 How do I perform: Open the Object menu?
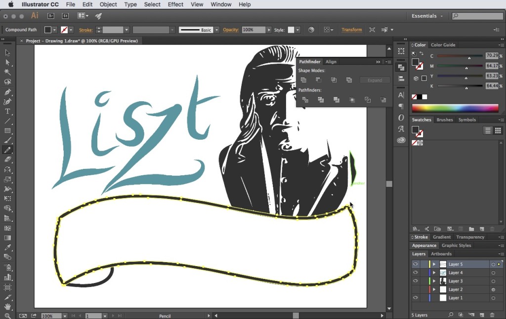108,4
